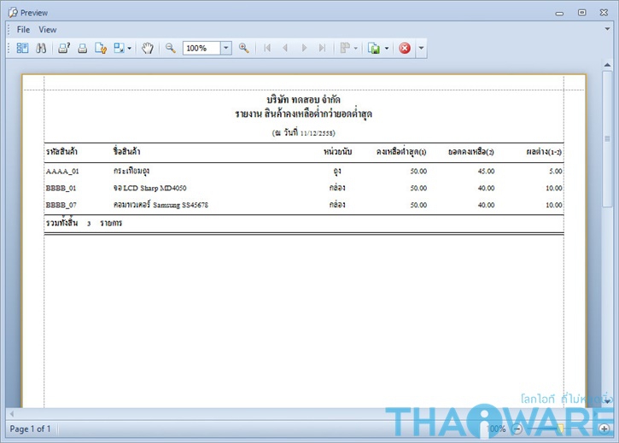The width and height of the screenshot is (619, 443).
Task: Click the 'ยอดคงเหลือ(2)' column header
Action: [471, 152]
